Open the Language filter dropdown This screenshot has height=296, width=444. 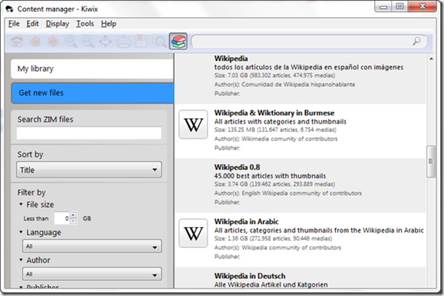pos(92,246)
